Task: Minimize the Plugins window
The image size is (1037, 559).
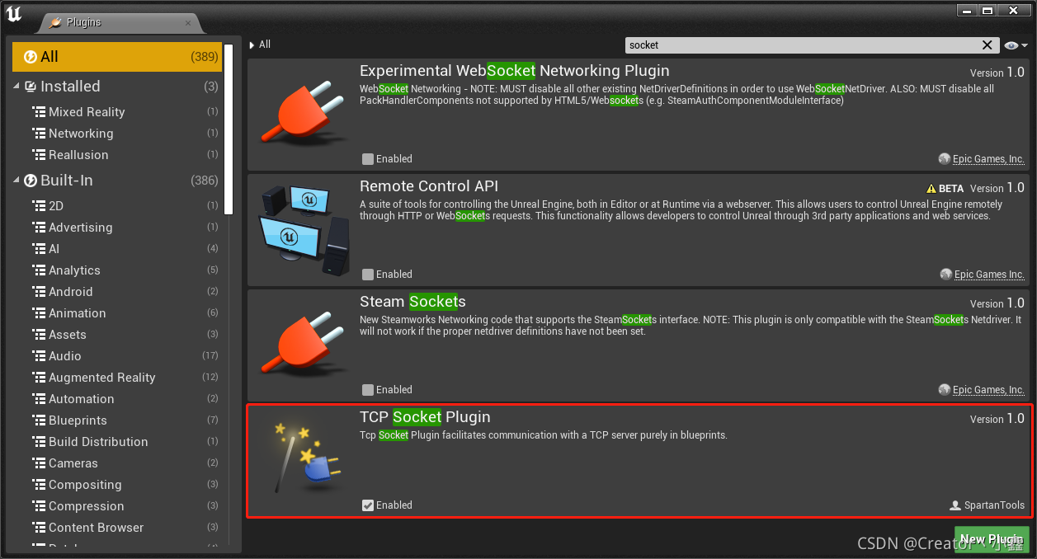Action: pos(967,11)
